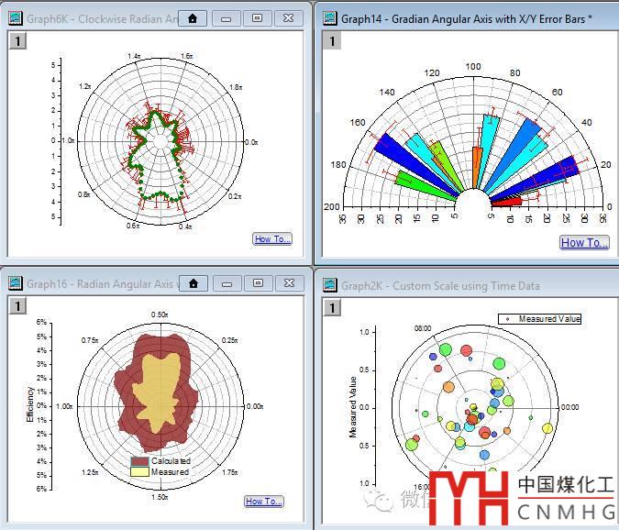Screen dimensions: 619x530
Task: Select the Measured Value legend box
Action: click(539, 319)
